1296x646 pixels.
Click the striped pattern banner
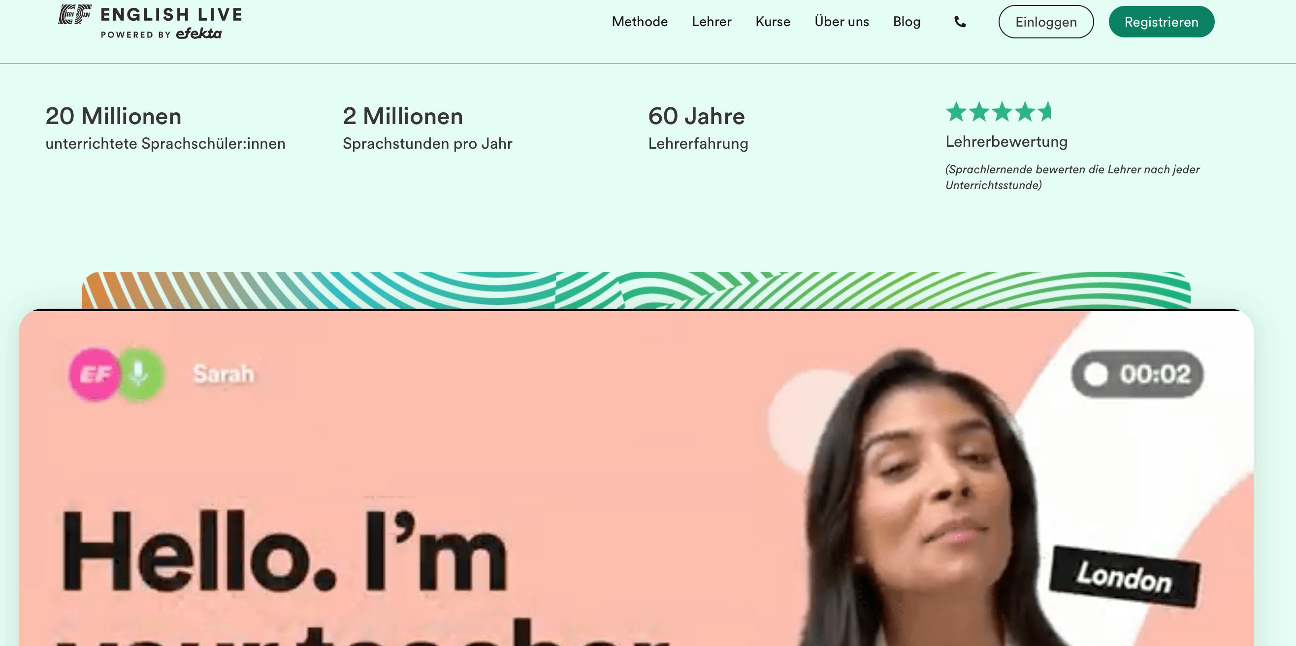click(x=636, y=291)
